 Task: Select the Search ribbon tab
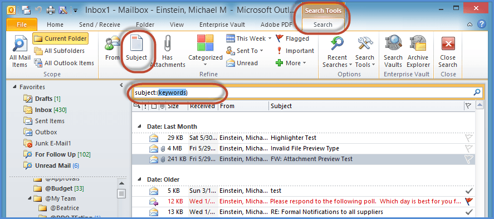coord(323,25)
